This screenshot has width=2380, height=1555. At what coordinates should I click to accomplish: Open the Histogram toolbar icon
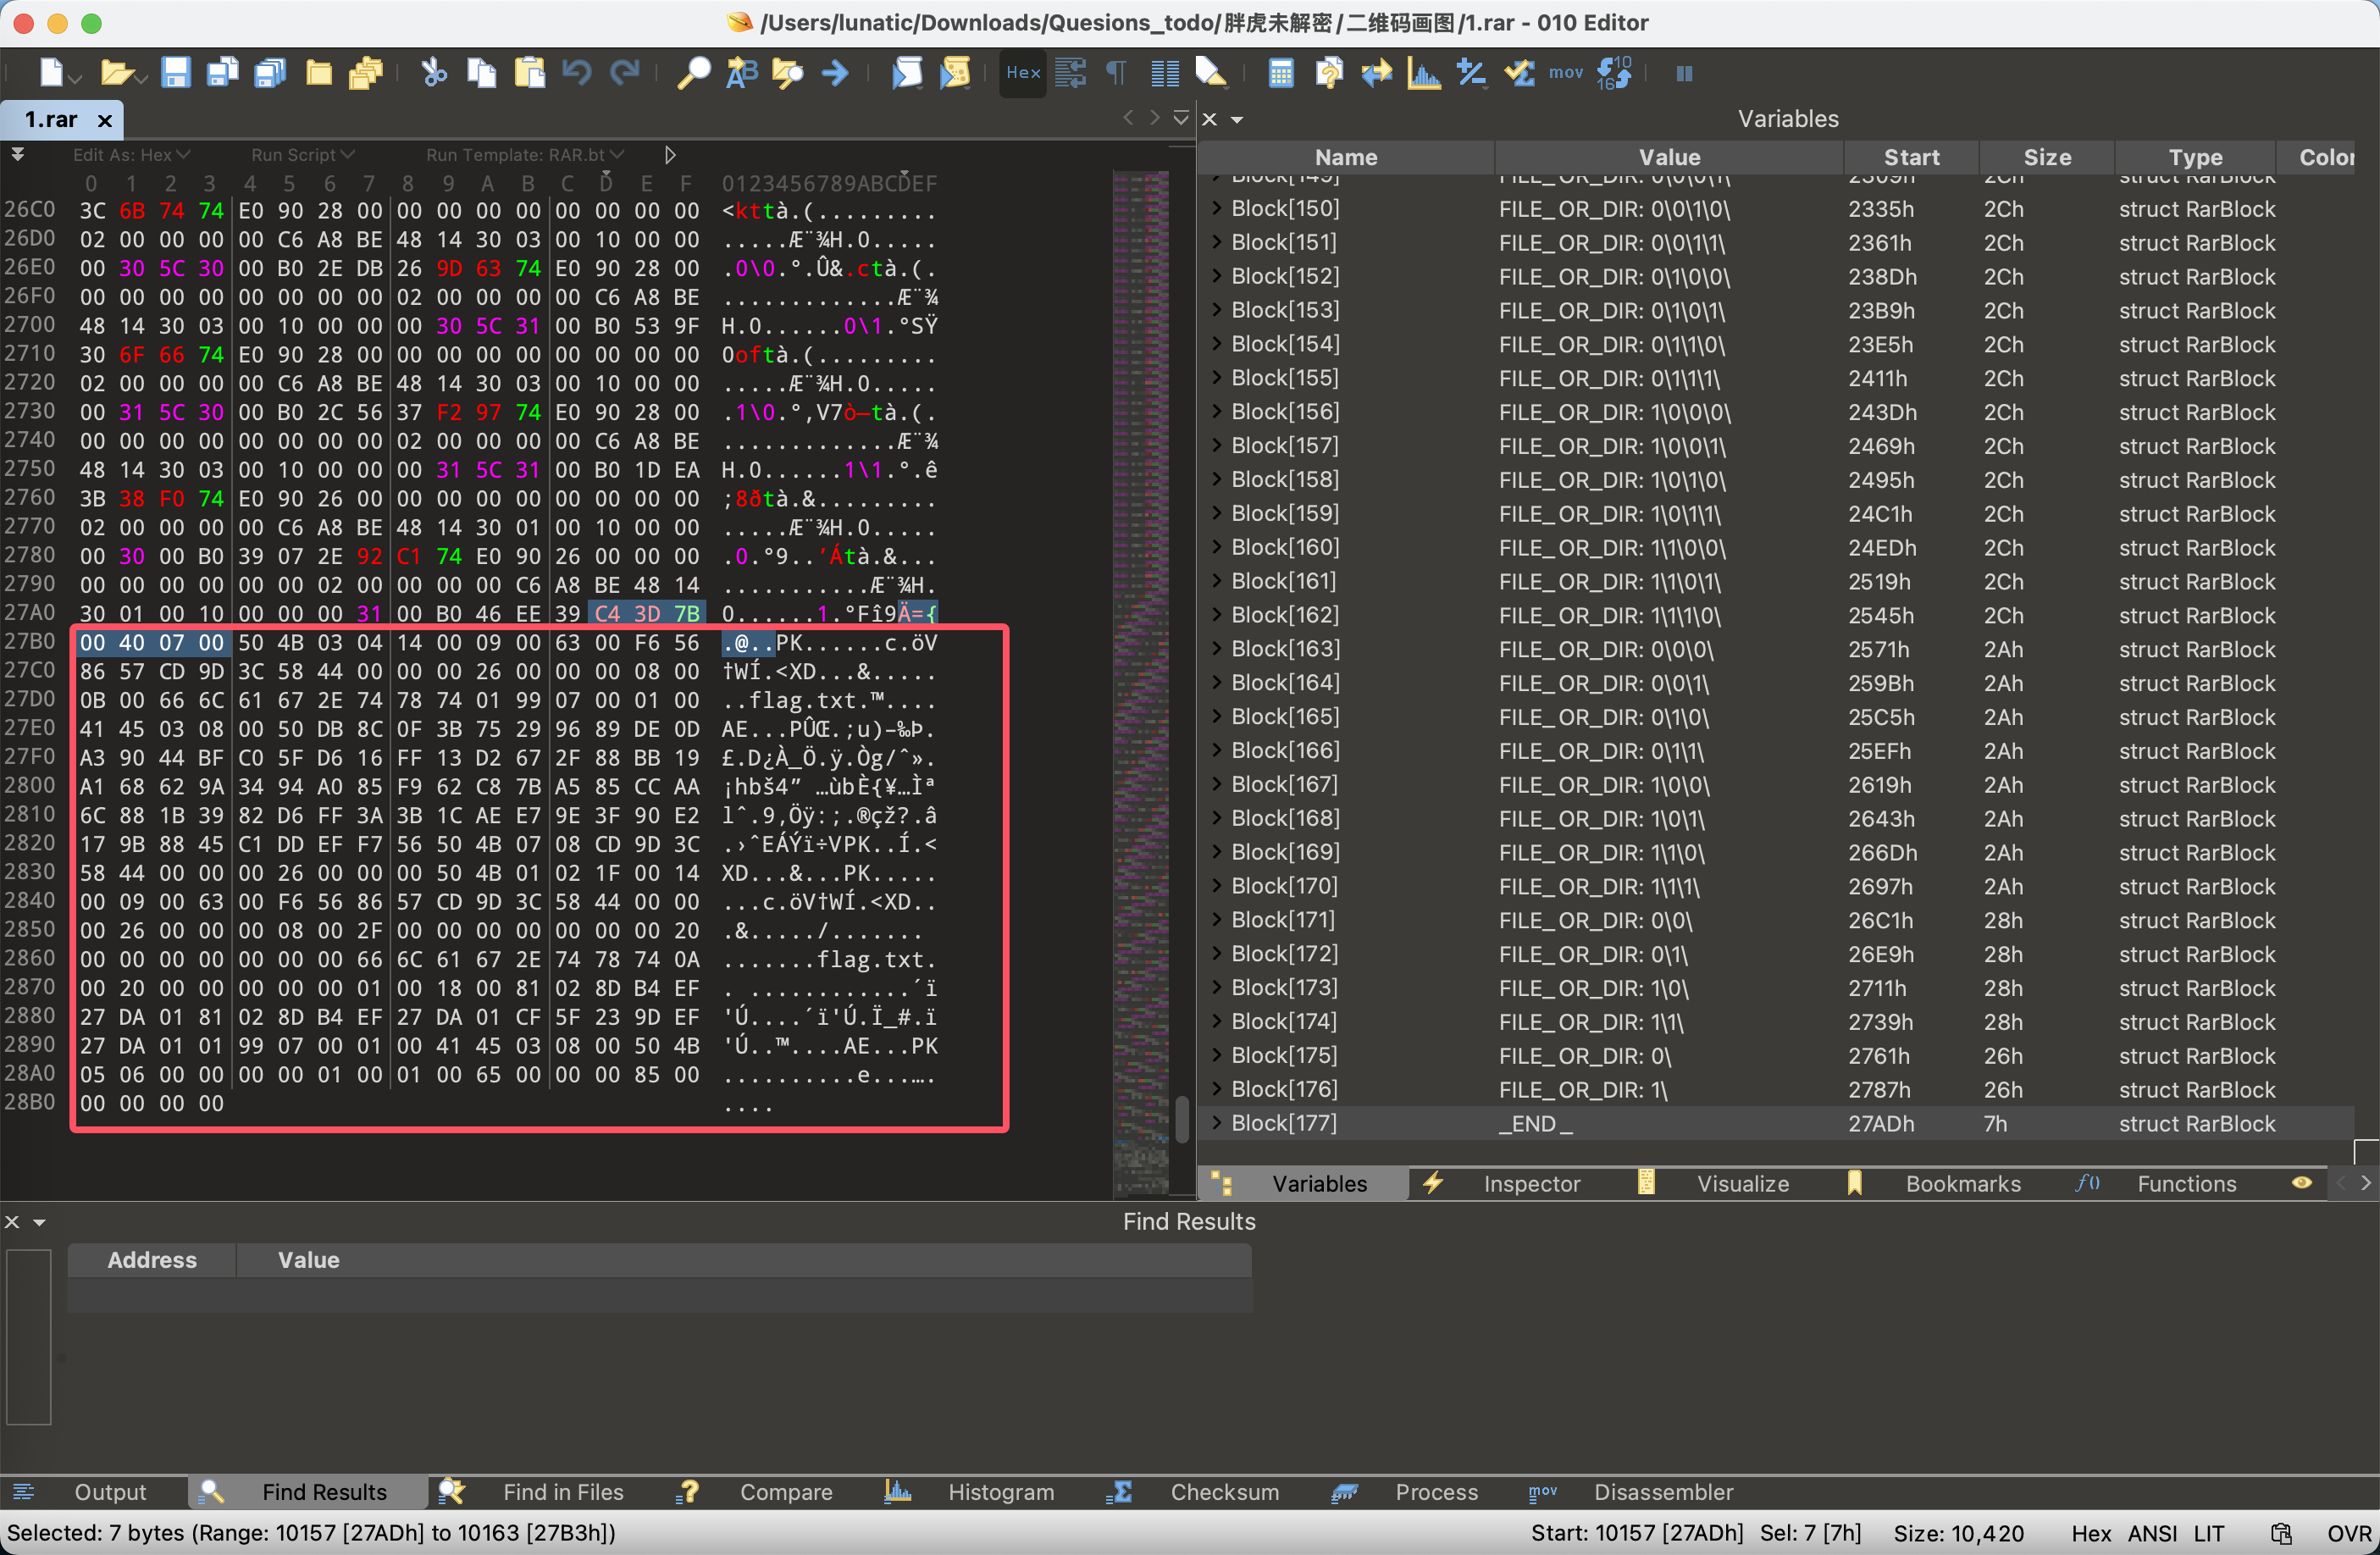pyautogui.click(x=1424, y=73)
